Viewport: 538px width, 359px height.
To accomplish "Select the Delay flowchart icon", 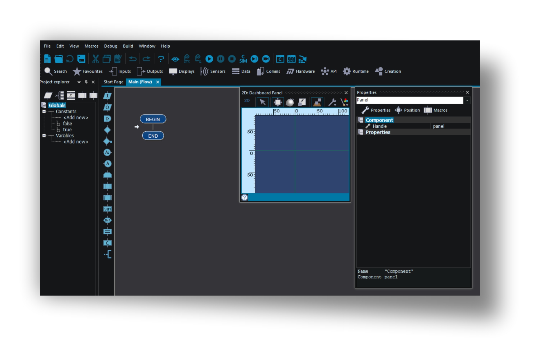I will [107, 119].
